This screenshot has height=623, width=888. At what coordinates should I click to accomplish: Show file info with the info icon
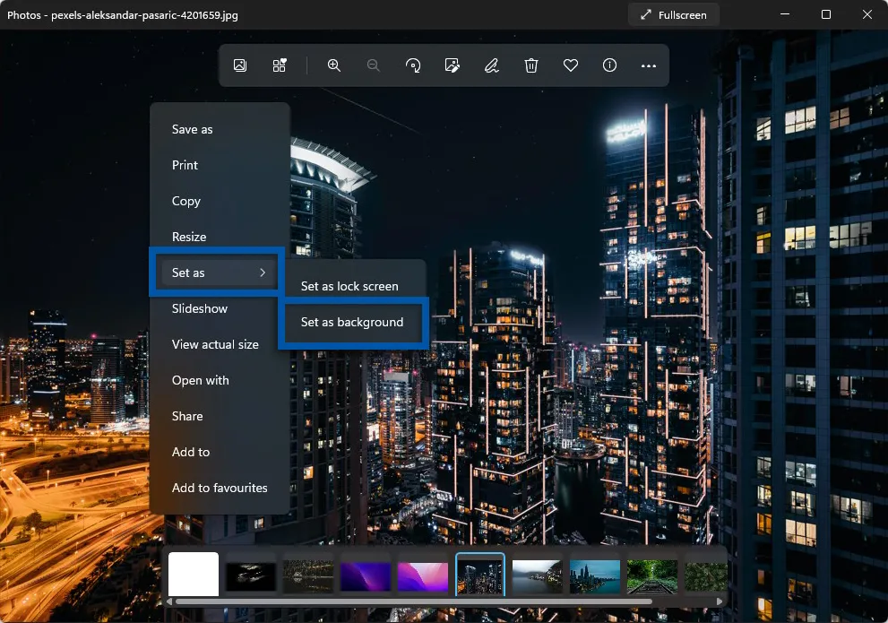pyautogui.click(x=610, y=65)
